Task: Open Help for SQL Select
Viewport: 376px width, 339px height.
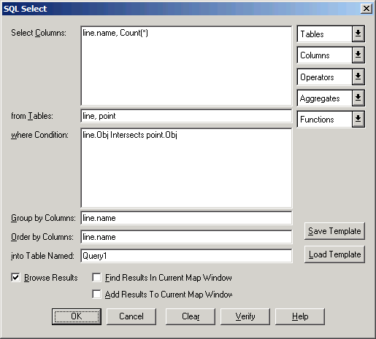Action: point(300,316)
